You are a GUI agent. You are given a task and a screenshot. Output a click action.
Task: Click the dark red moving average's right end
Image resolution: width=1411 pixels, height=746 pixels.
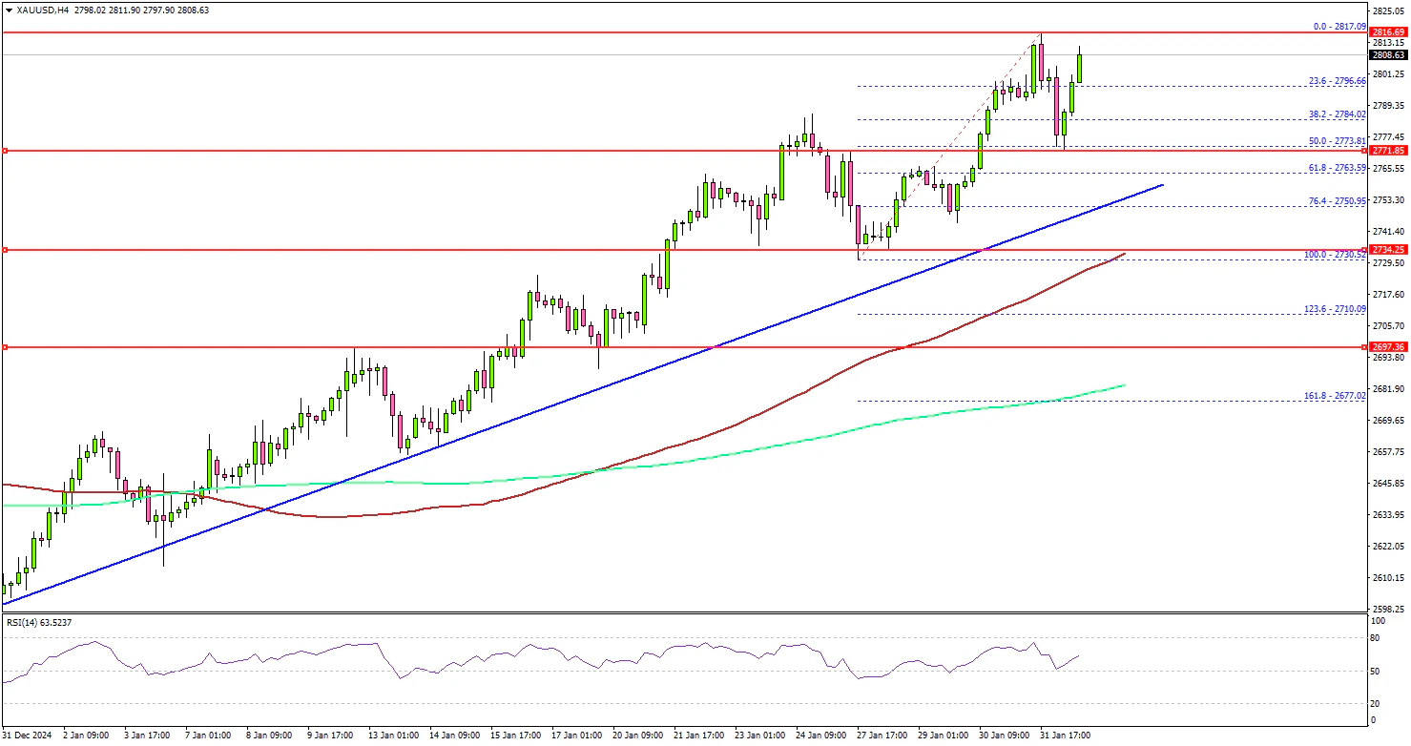pyautogui.click(x=1124, y=254)
